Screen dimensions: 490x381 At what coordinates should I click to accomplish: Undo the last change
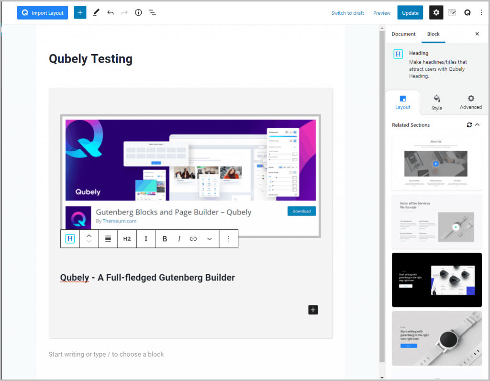pyautogui.click(x=111, y=12)
